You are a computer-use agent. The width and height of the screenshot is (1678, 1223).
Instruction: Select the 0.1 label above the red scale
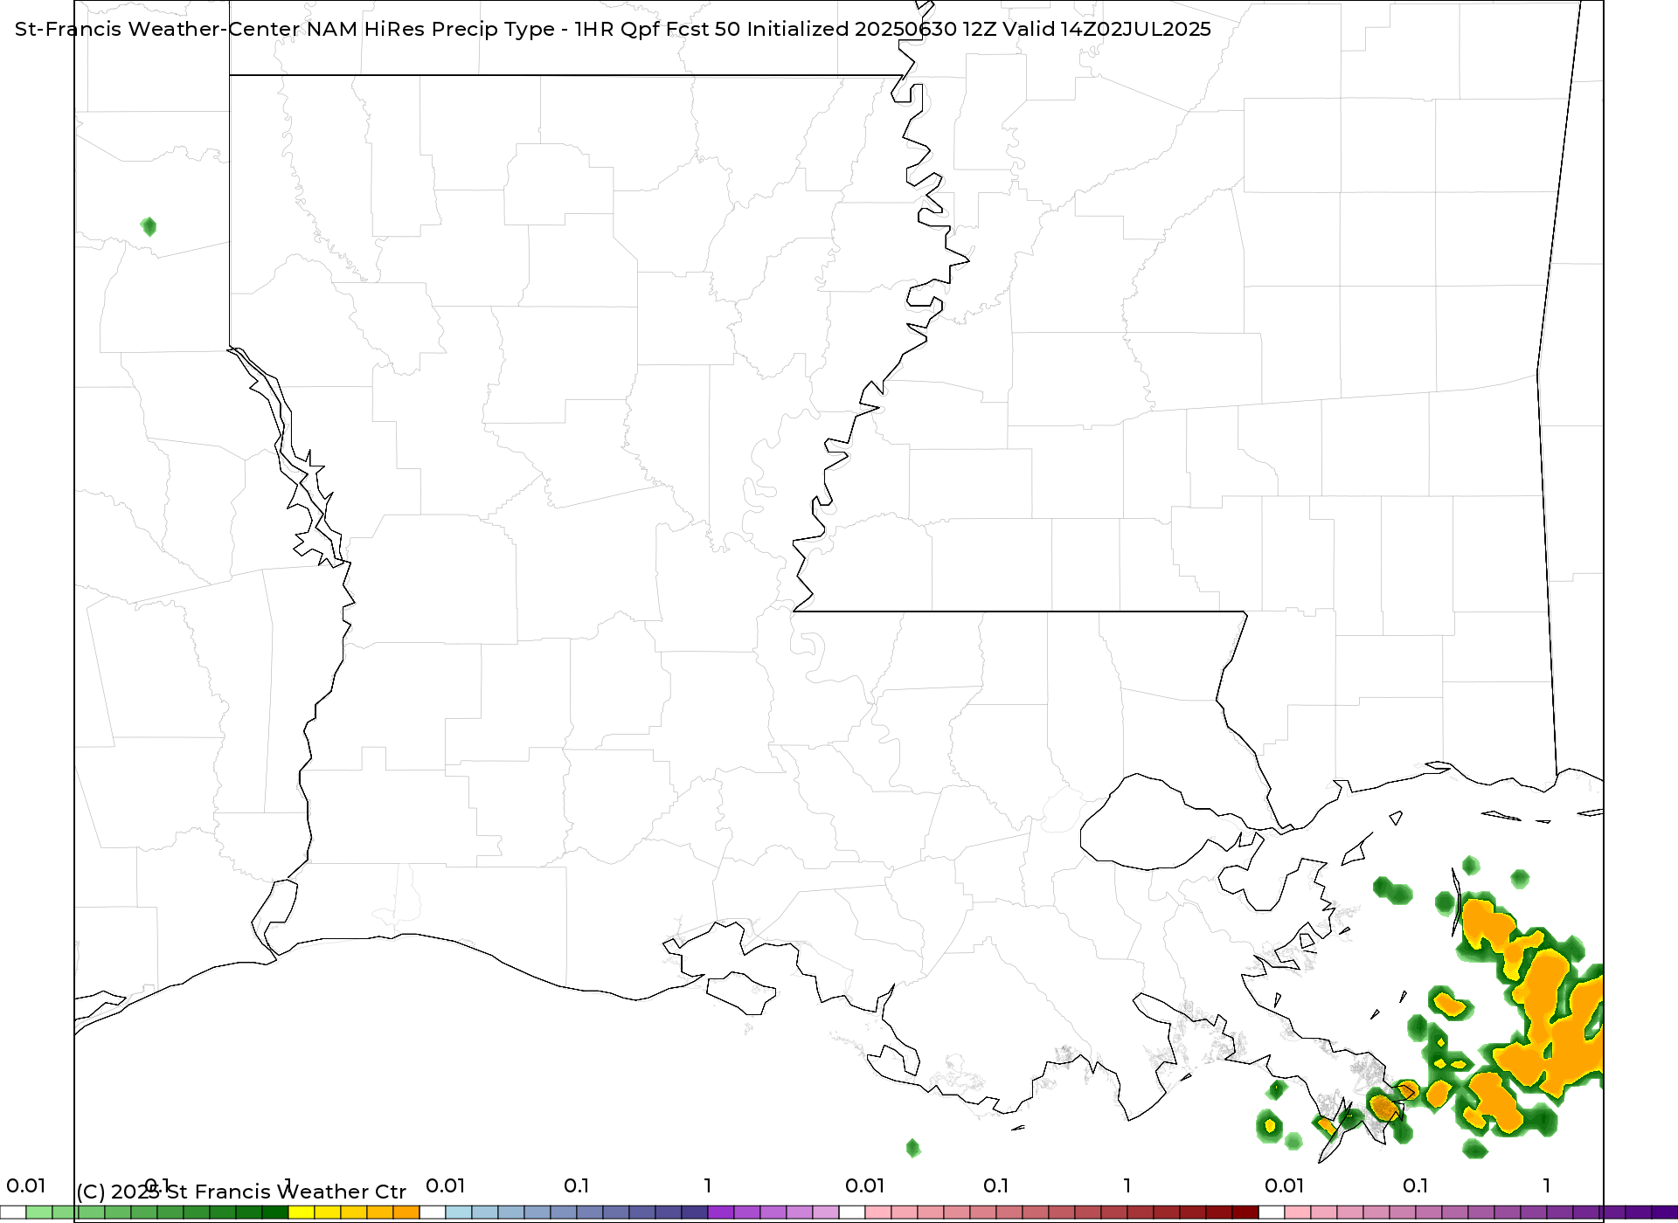(995, 1185)
